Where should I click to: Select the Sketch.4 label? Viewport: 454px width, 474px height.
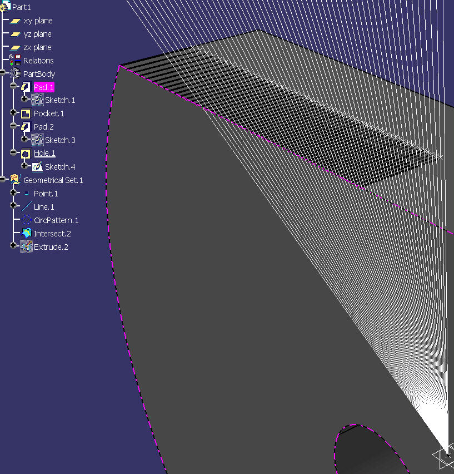coord(60,167)
